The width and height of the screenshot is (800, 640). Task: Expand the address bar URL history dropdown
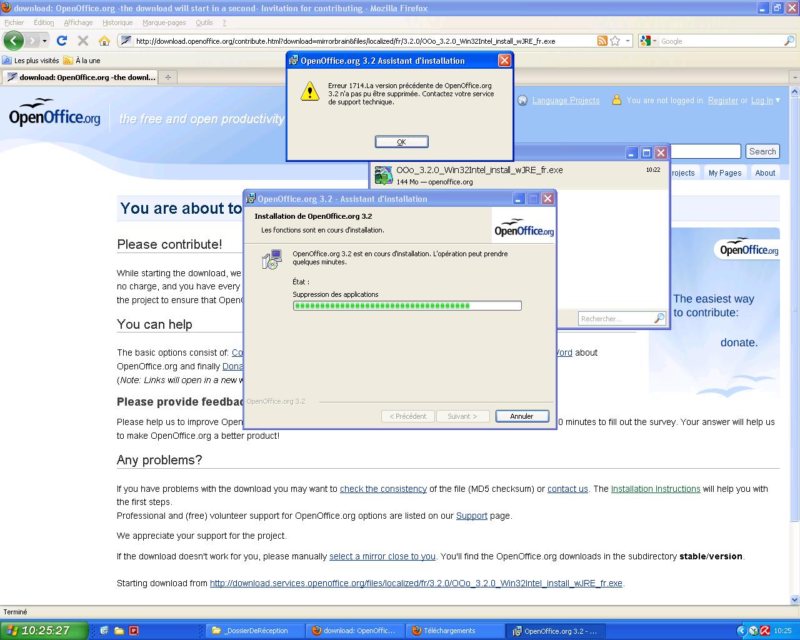[x=627, y=41]
